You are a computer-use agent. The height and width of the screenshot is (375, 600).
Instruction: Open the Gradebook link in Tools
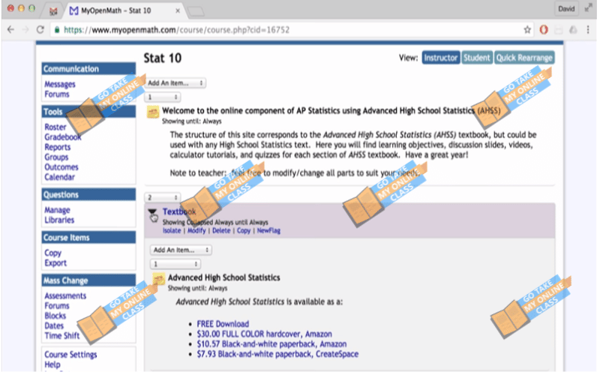pos(63,137)
